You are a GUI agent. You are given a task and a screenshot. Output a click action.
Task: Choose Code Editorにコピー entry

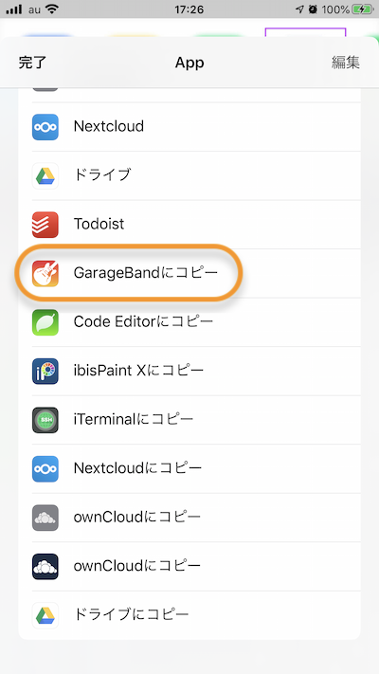tap(189, 322)
